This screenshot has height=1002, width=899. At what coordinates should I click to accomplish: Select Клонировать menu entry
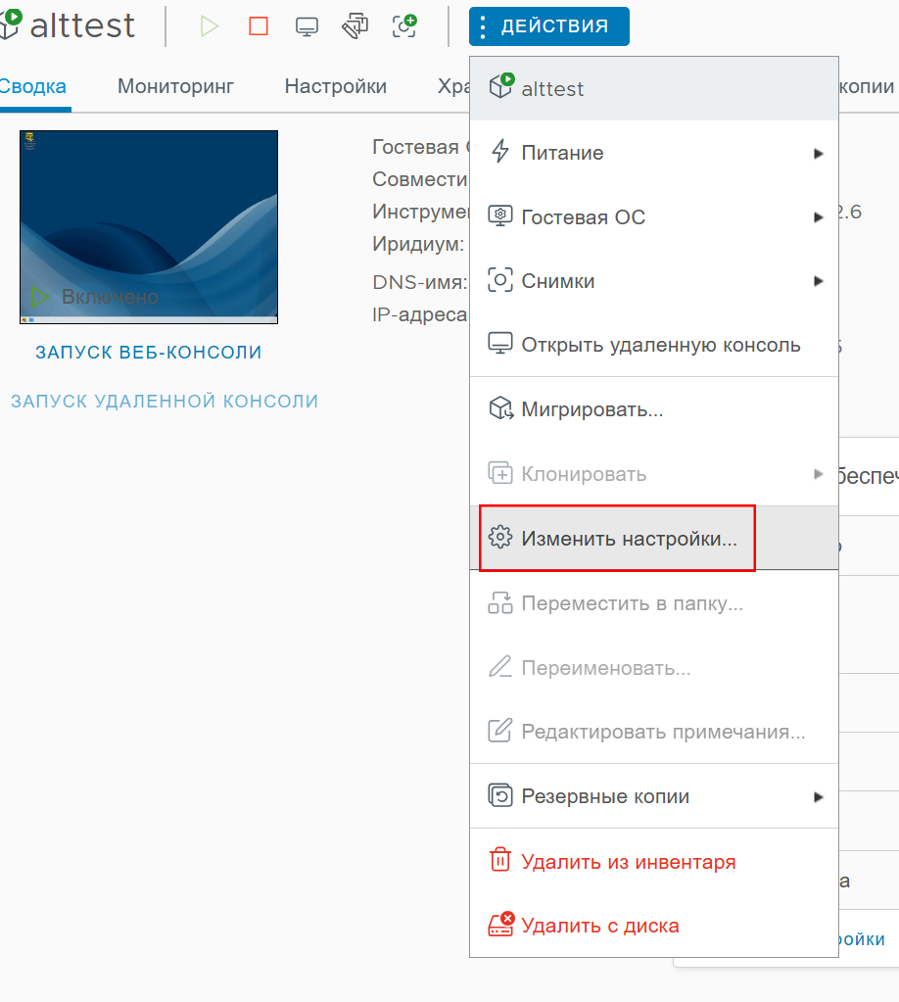(x=653, y=473)
